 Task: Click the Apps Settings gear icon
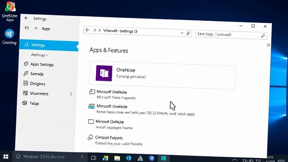click(26, 64)
